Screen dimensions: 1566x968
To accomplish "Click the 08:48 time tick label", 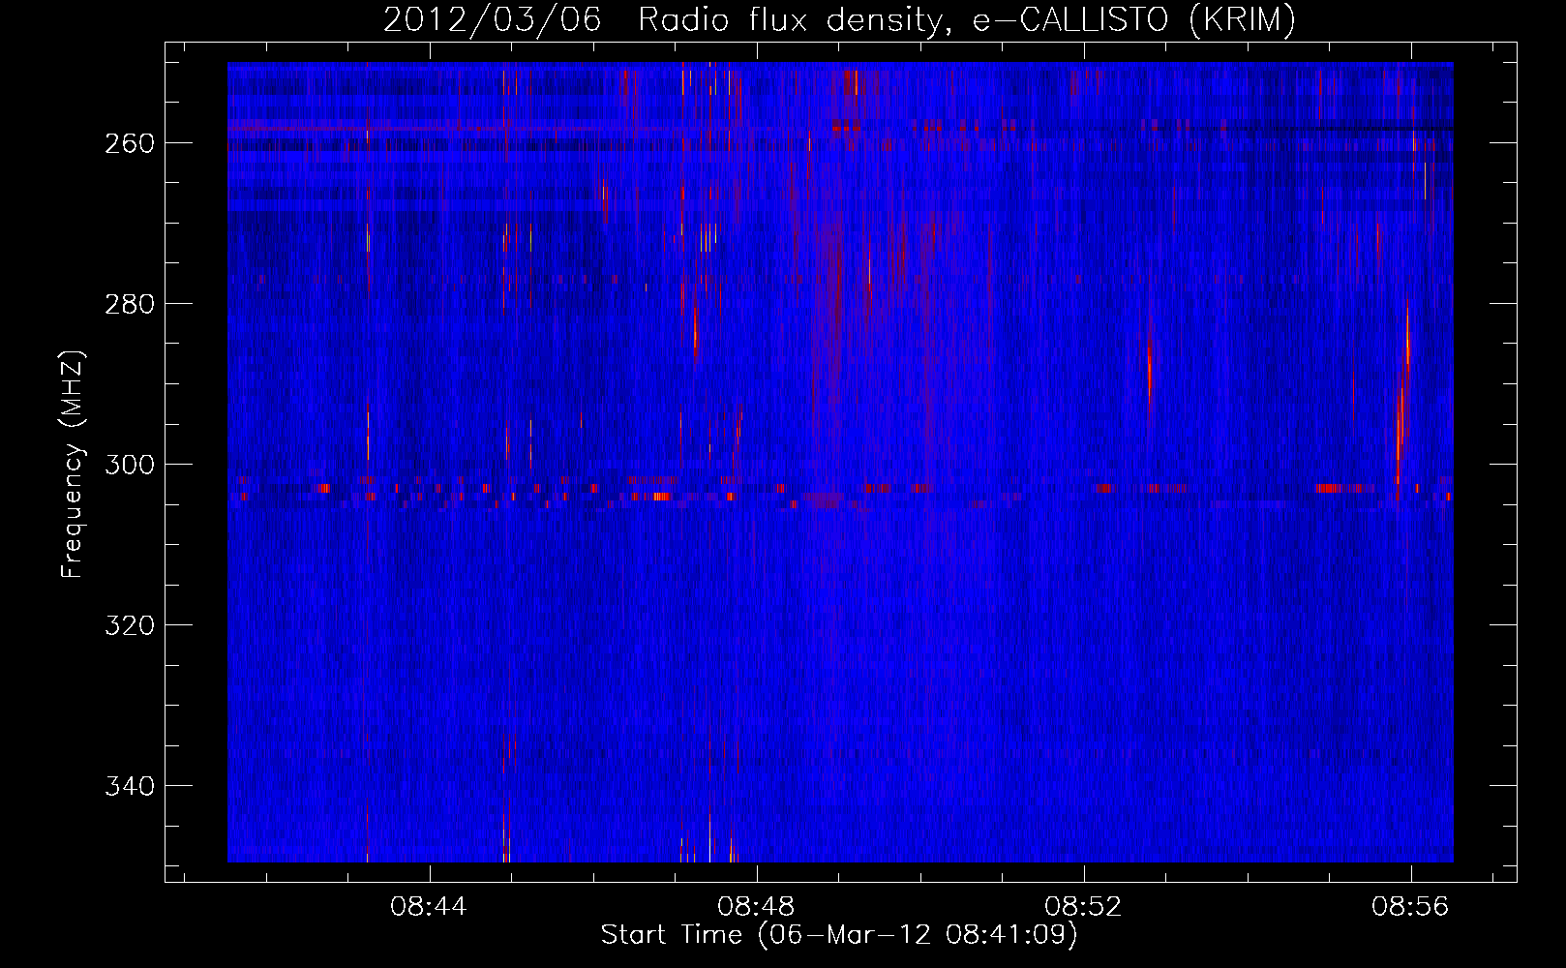I will (756, 907).
